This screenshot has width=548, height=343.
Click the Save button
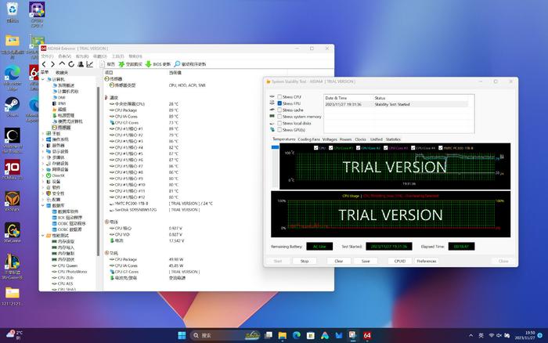tap(366, 262)
